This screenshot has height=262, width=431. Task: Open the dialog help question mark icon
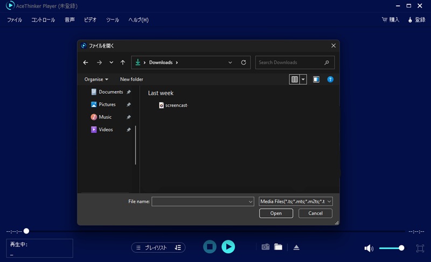pos(331,79)
